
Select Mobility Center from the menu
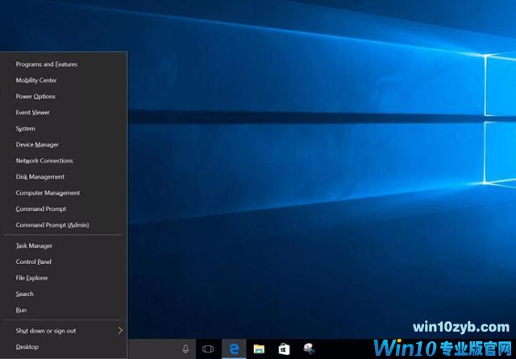point(36,80)
